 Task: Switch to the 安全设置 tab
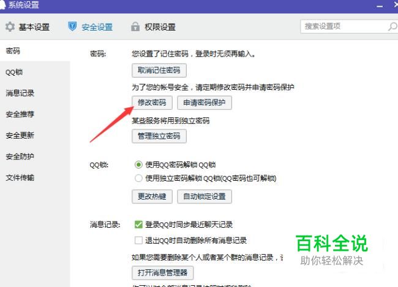pos(91,27)
